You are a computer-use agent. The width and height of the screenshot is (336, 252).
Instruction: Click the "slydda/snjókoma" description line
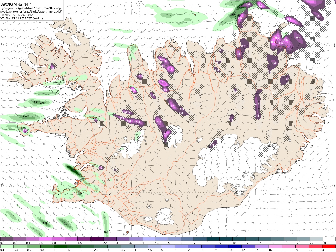tap(31, 12)
